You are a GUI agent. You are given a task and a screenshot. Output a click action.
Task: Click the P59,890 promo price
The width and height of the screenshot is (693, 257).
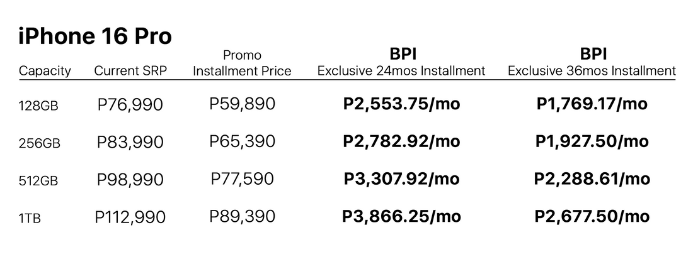(x=242, y=104)
